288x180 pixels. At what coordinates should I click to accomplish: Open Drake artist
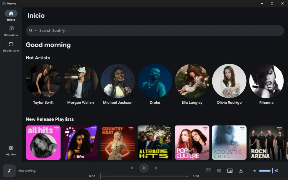point(155,84)
